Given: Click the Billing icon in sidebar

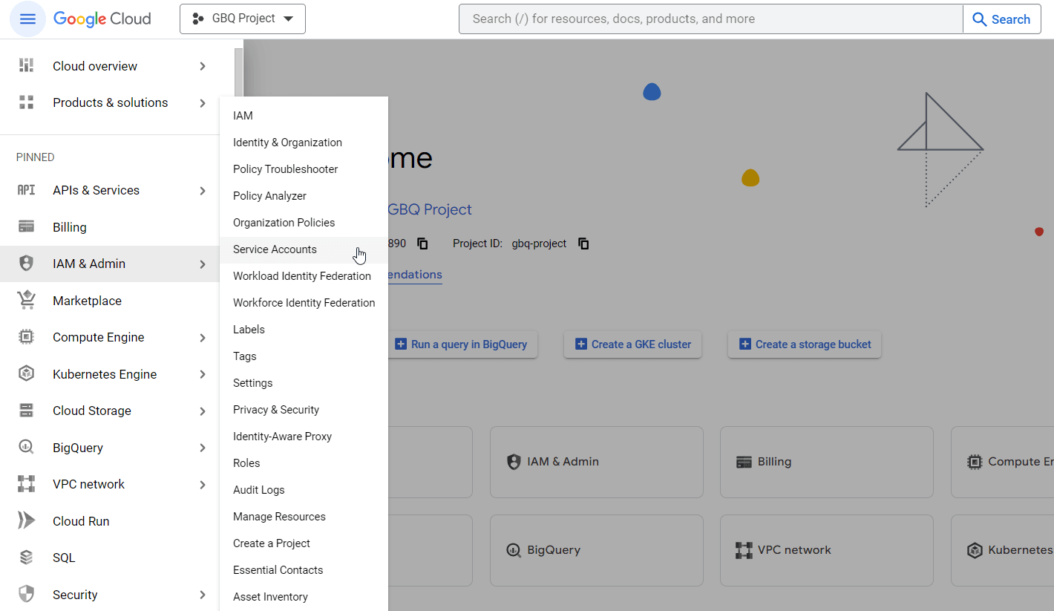Looking at the screenshot, I should pyautogui.click(x=27, y=227).
